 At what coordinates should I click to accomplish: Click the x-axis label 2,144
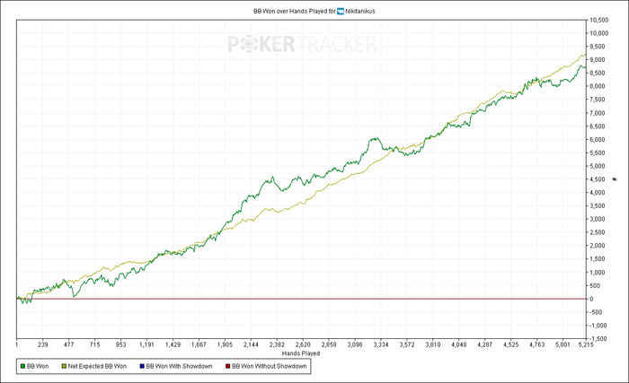(251, 344)
